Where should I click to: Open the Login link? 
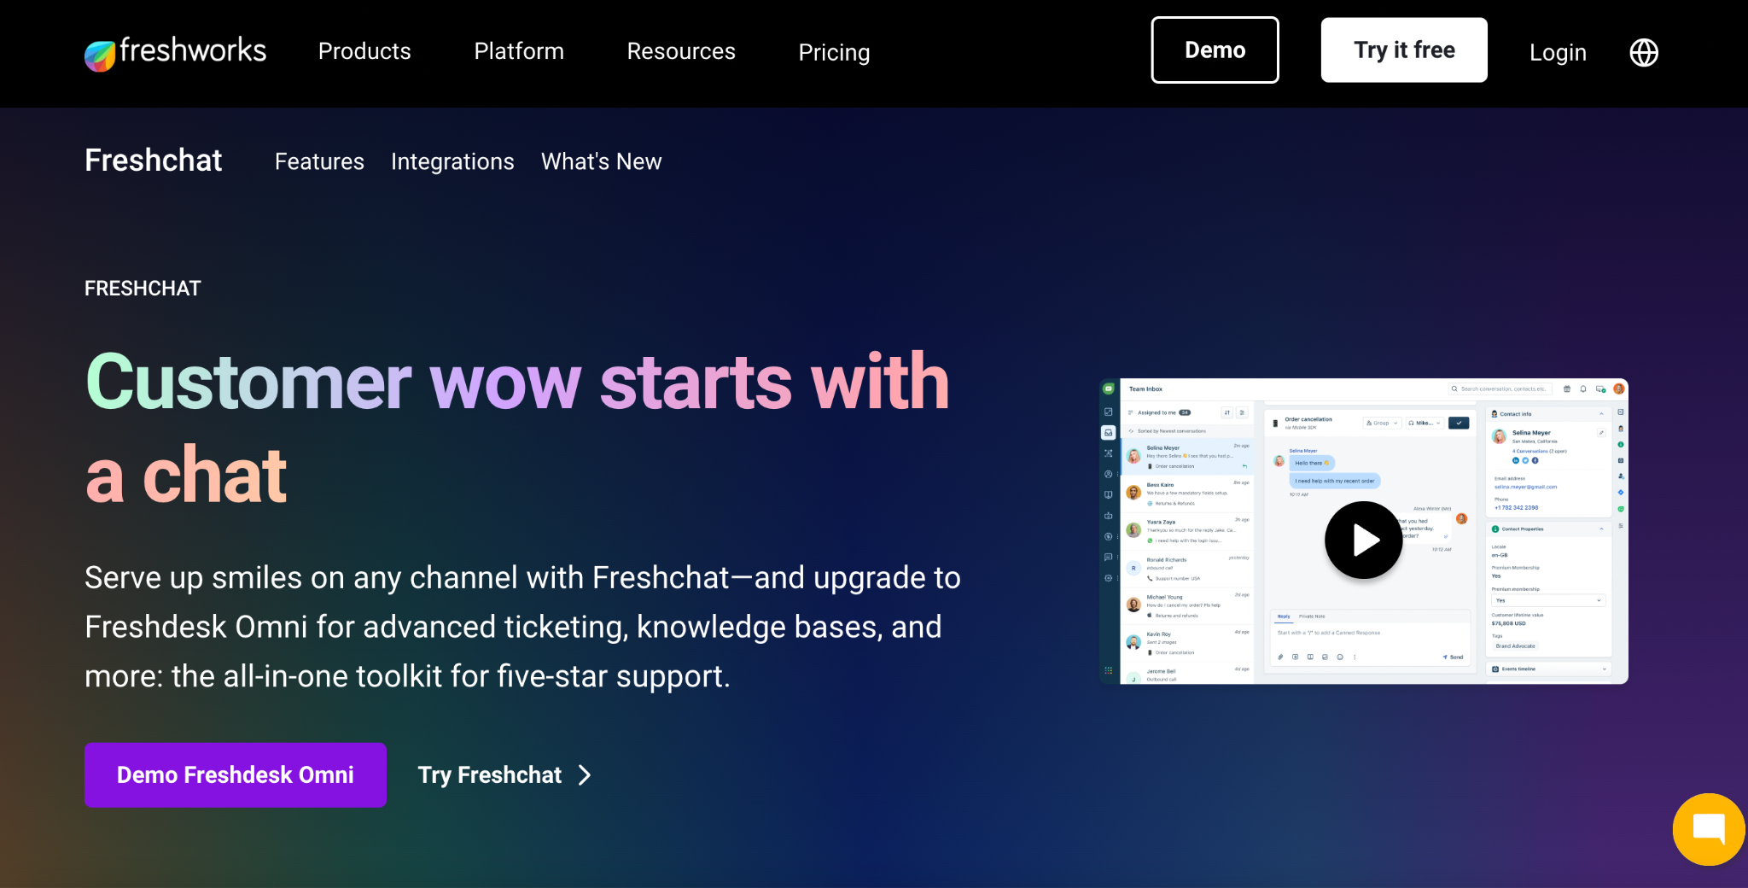1558,52
